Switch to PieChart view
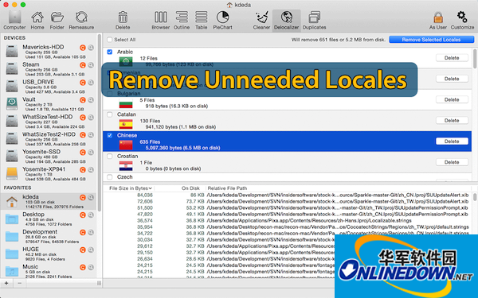 (222, 21)
